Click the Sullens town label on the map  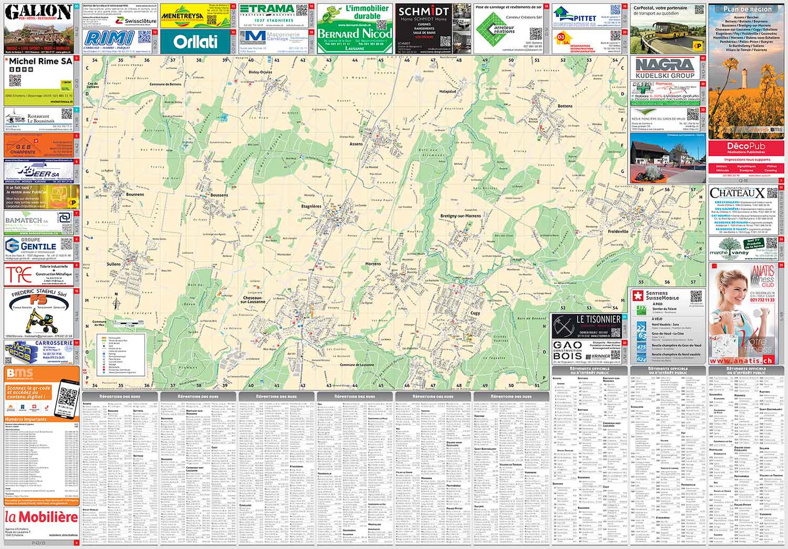113,264
